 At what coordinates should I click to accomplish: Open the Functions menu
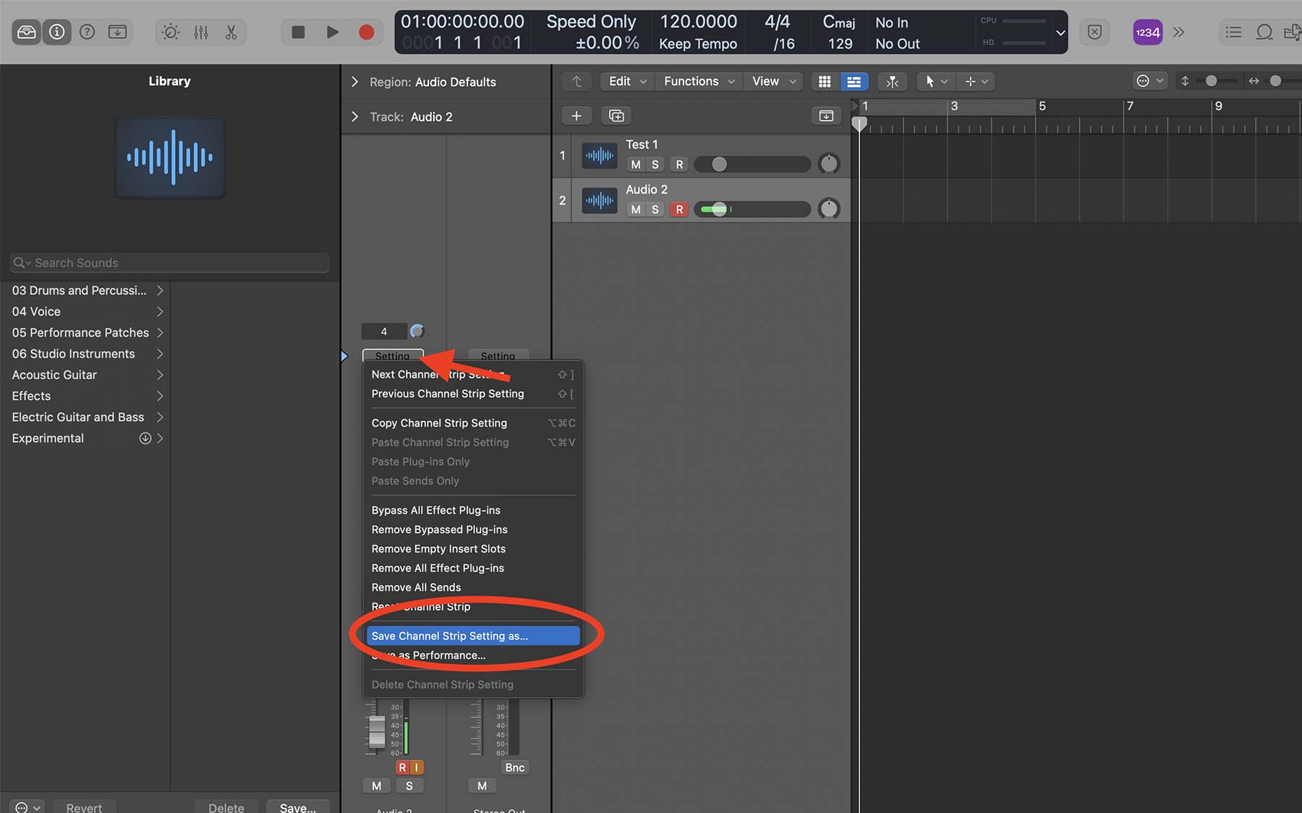699,81
